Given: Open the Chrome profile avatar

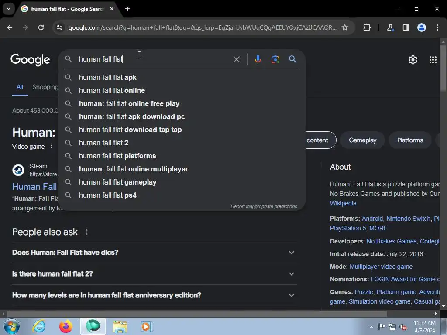Looking at the screenshot, I should (422, 27).
